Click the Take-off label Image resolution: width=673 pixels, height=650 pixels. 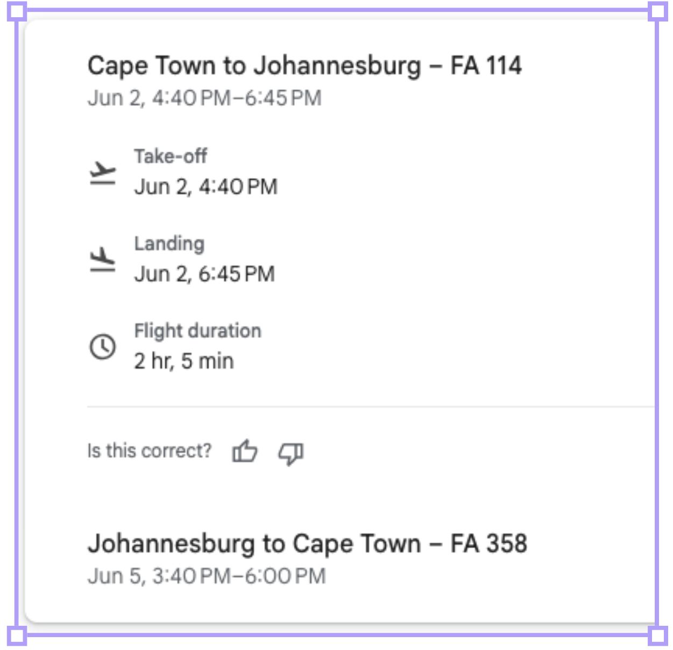click(x=171, y=156)
